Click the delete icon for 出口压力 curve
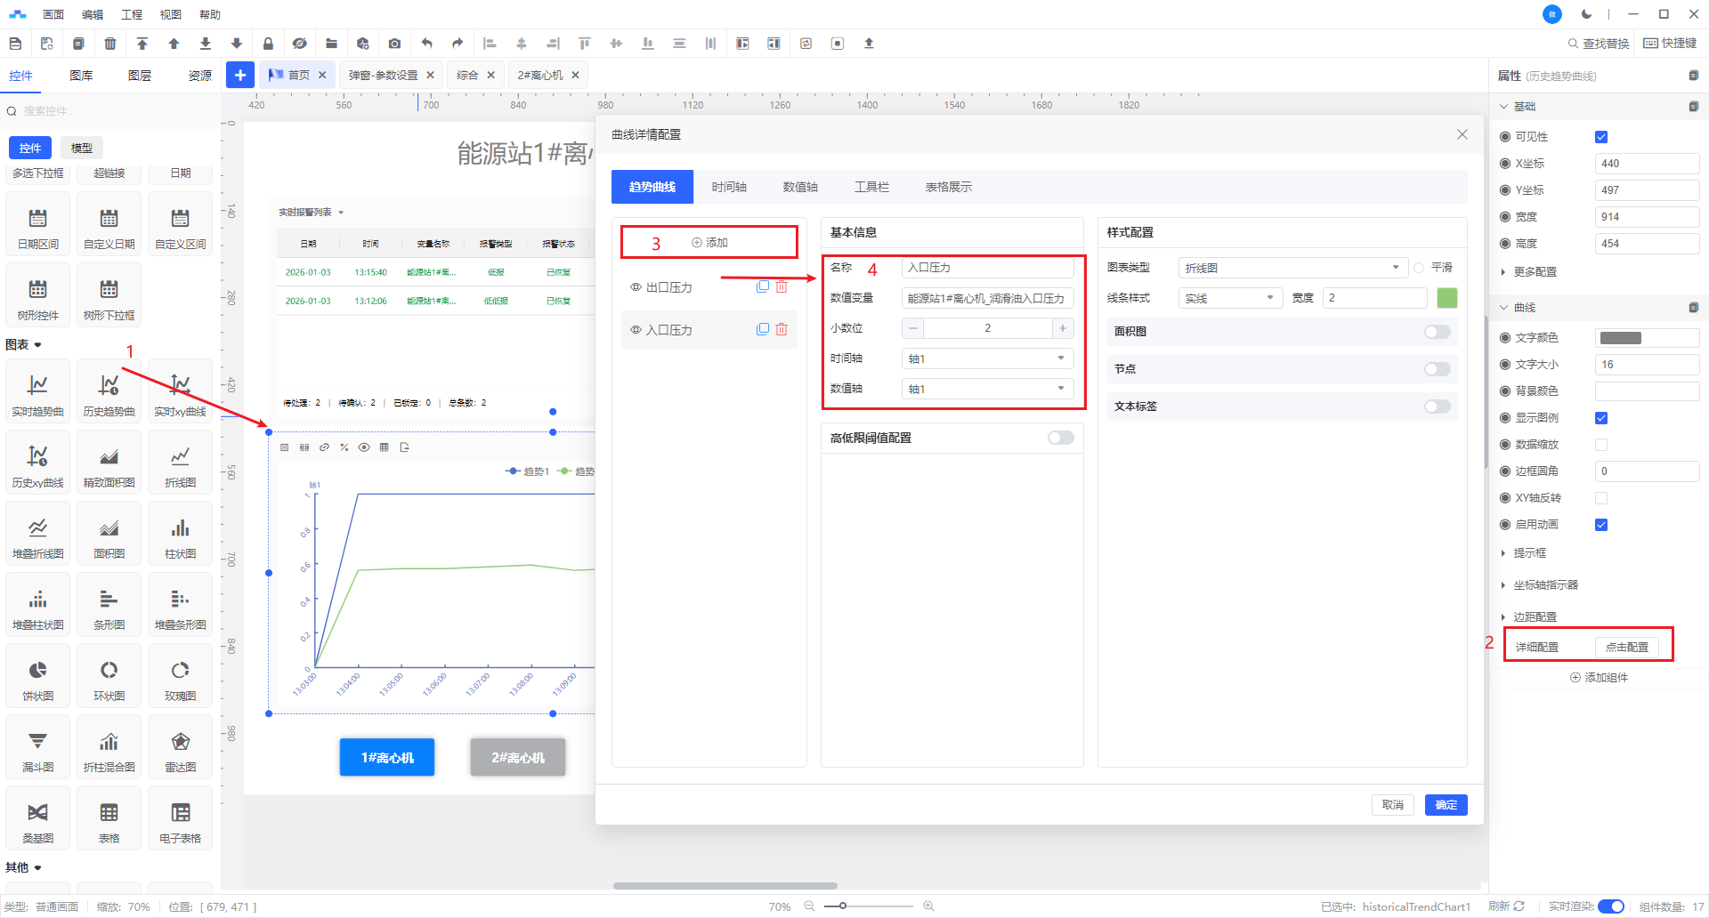Screen dimensions: 1709x918 [x=782, y=286]
